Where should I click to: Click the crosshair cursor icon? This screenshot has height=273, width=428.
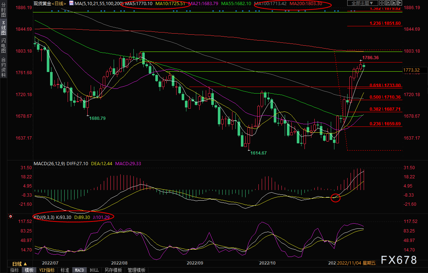(382, 3)
